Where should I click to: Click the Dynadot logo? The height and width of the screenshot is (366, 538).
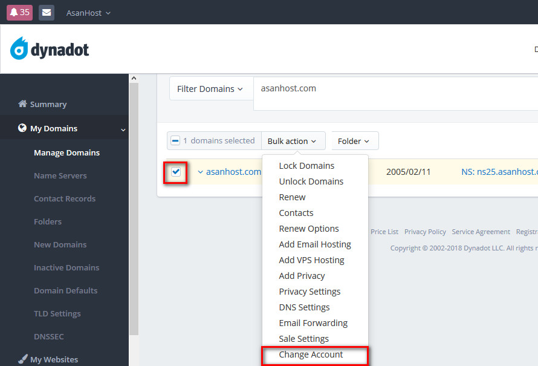point(50,49)
